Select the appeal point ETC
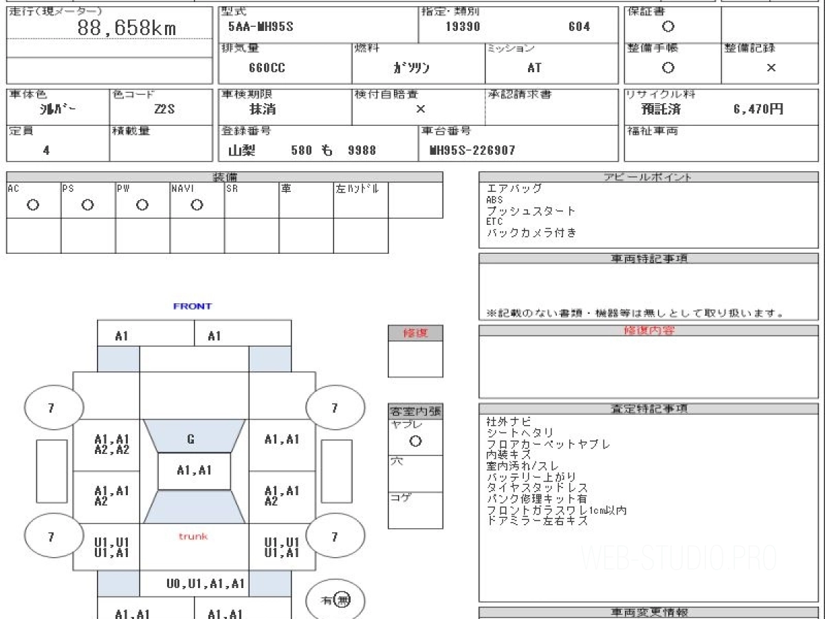The height and width of the screenshot is (619, 825). pyautogui.click(x=494, y=221)
